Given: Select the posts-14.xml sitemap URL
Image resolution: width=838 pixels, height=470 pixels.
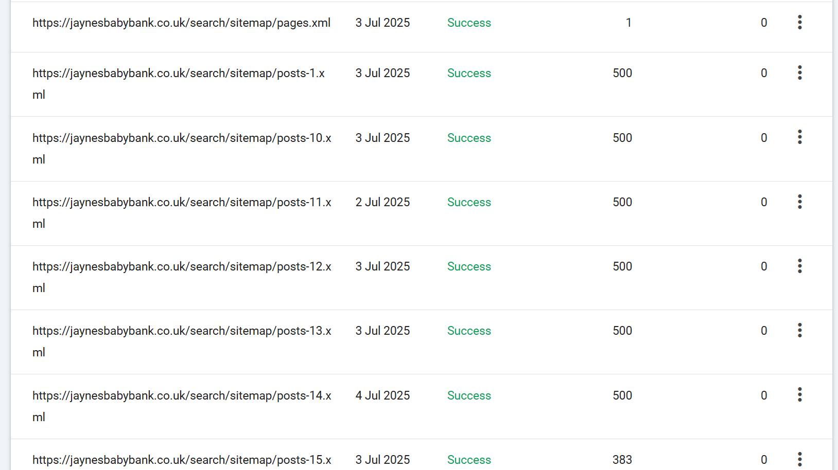Looking at the screenshot, I should click(x=182, y=406).
